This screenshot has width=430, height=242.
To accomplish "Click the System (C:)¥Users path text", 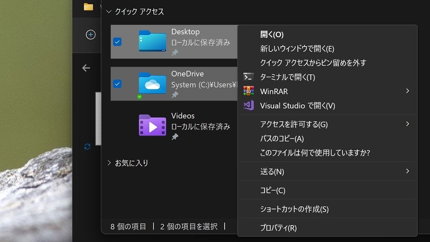I will [204, 85].
